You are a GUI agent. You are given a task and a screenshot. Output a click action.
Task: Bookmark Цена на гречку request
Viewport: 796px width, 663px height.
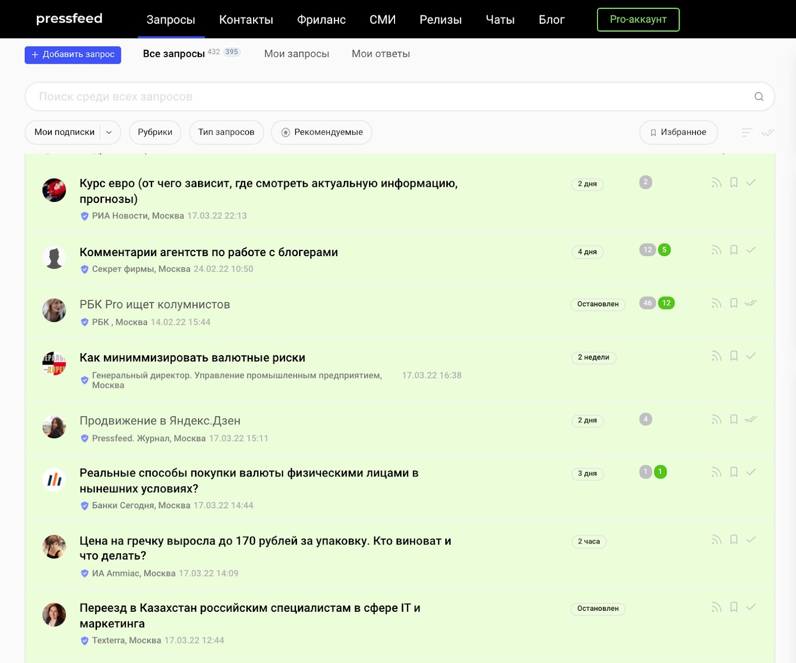click(x=734, y=540)
